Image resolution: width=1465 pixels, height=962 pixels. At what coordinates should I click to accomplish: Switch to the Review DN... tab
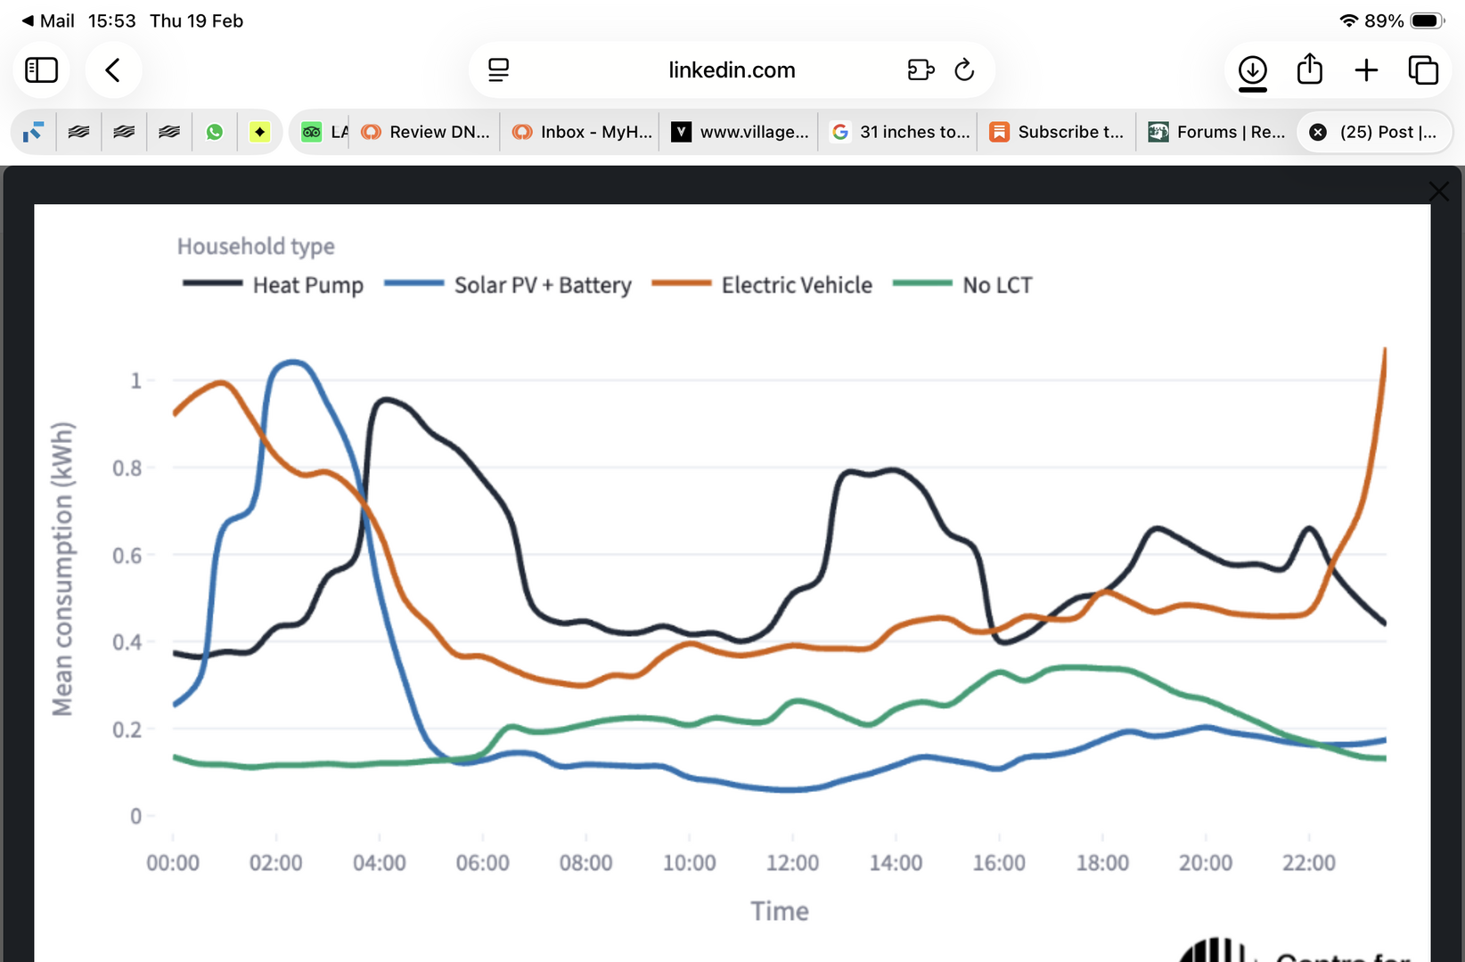click(426, 132)
